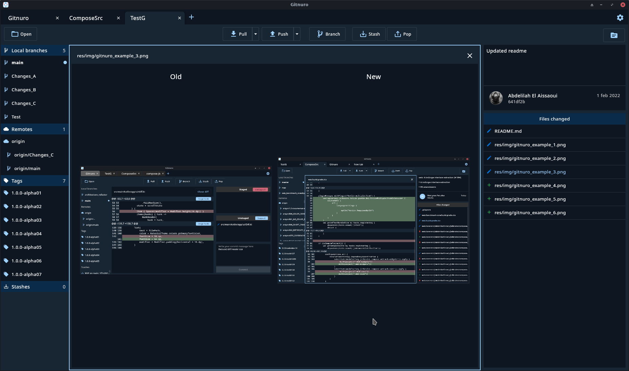Screen dimensions: 629x371
Task: Close the ComposeSrc tab
Action: [118, 18]
